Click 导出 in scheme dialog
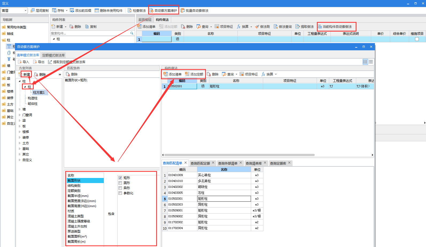 [39, 62]
